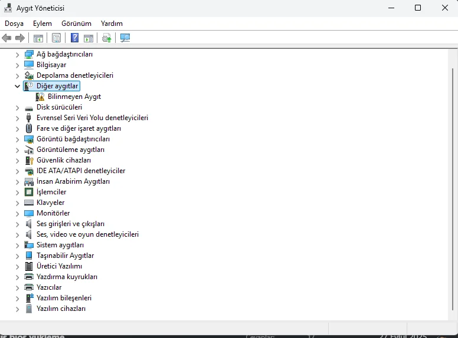
Task: Click the Back arrow toolbar button
Action: pos(6,38)
